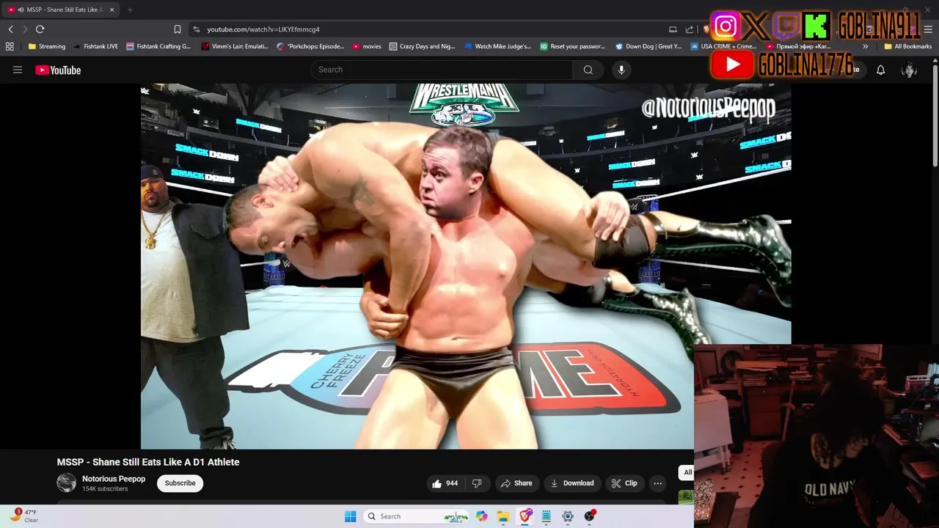Focus the YouTube search input field

pyautogui.click(x=442, y=70)
